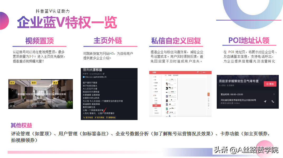The width and height of the screenshot is (283, 158).
Task: Select the bio line 保温隔热 隔音降噪
Action: click(x=91, y=104)
